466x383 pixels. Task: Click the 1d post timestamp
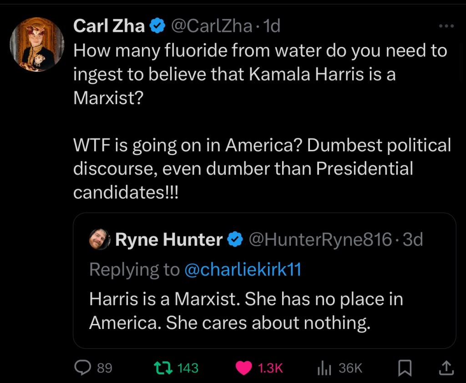[272, 26]
